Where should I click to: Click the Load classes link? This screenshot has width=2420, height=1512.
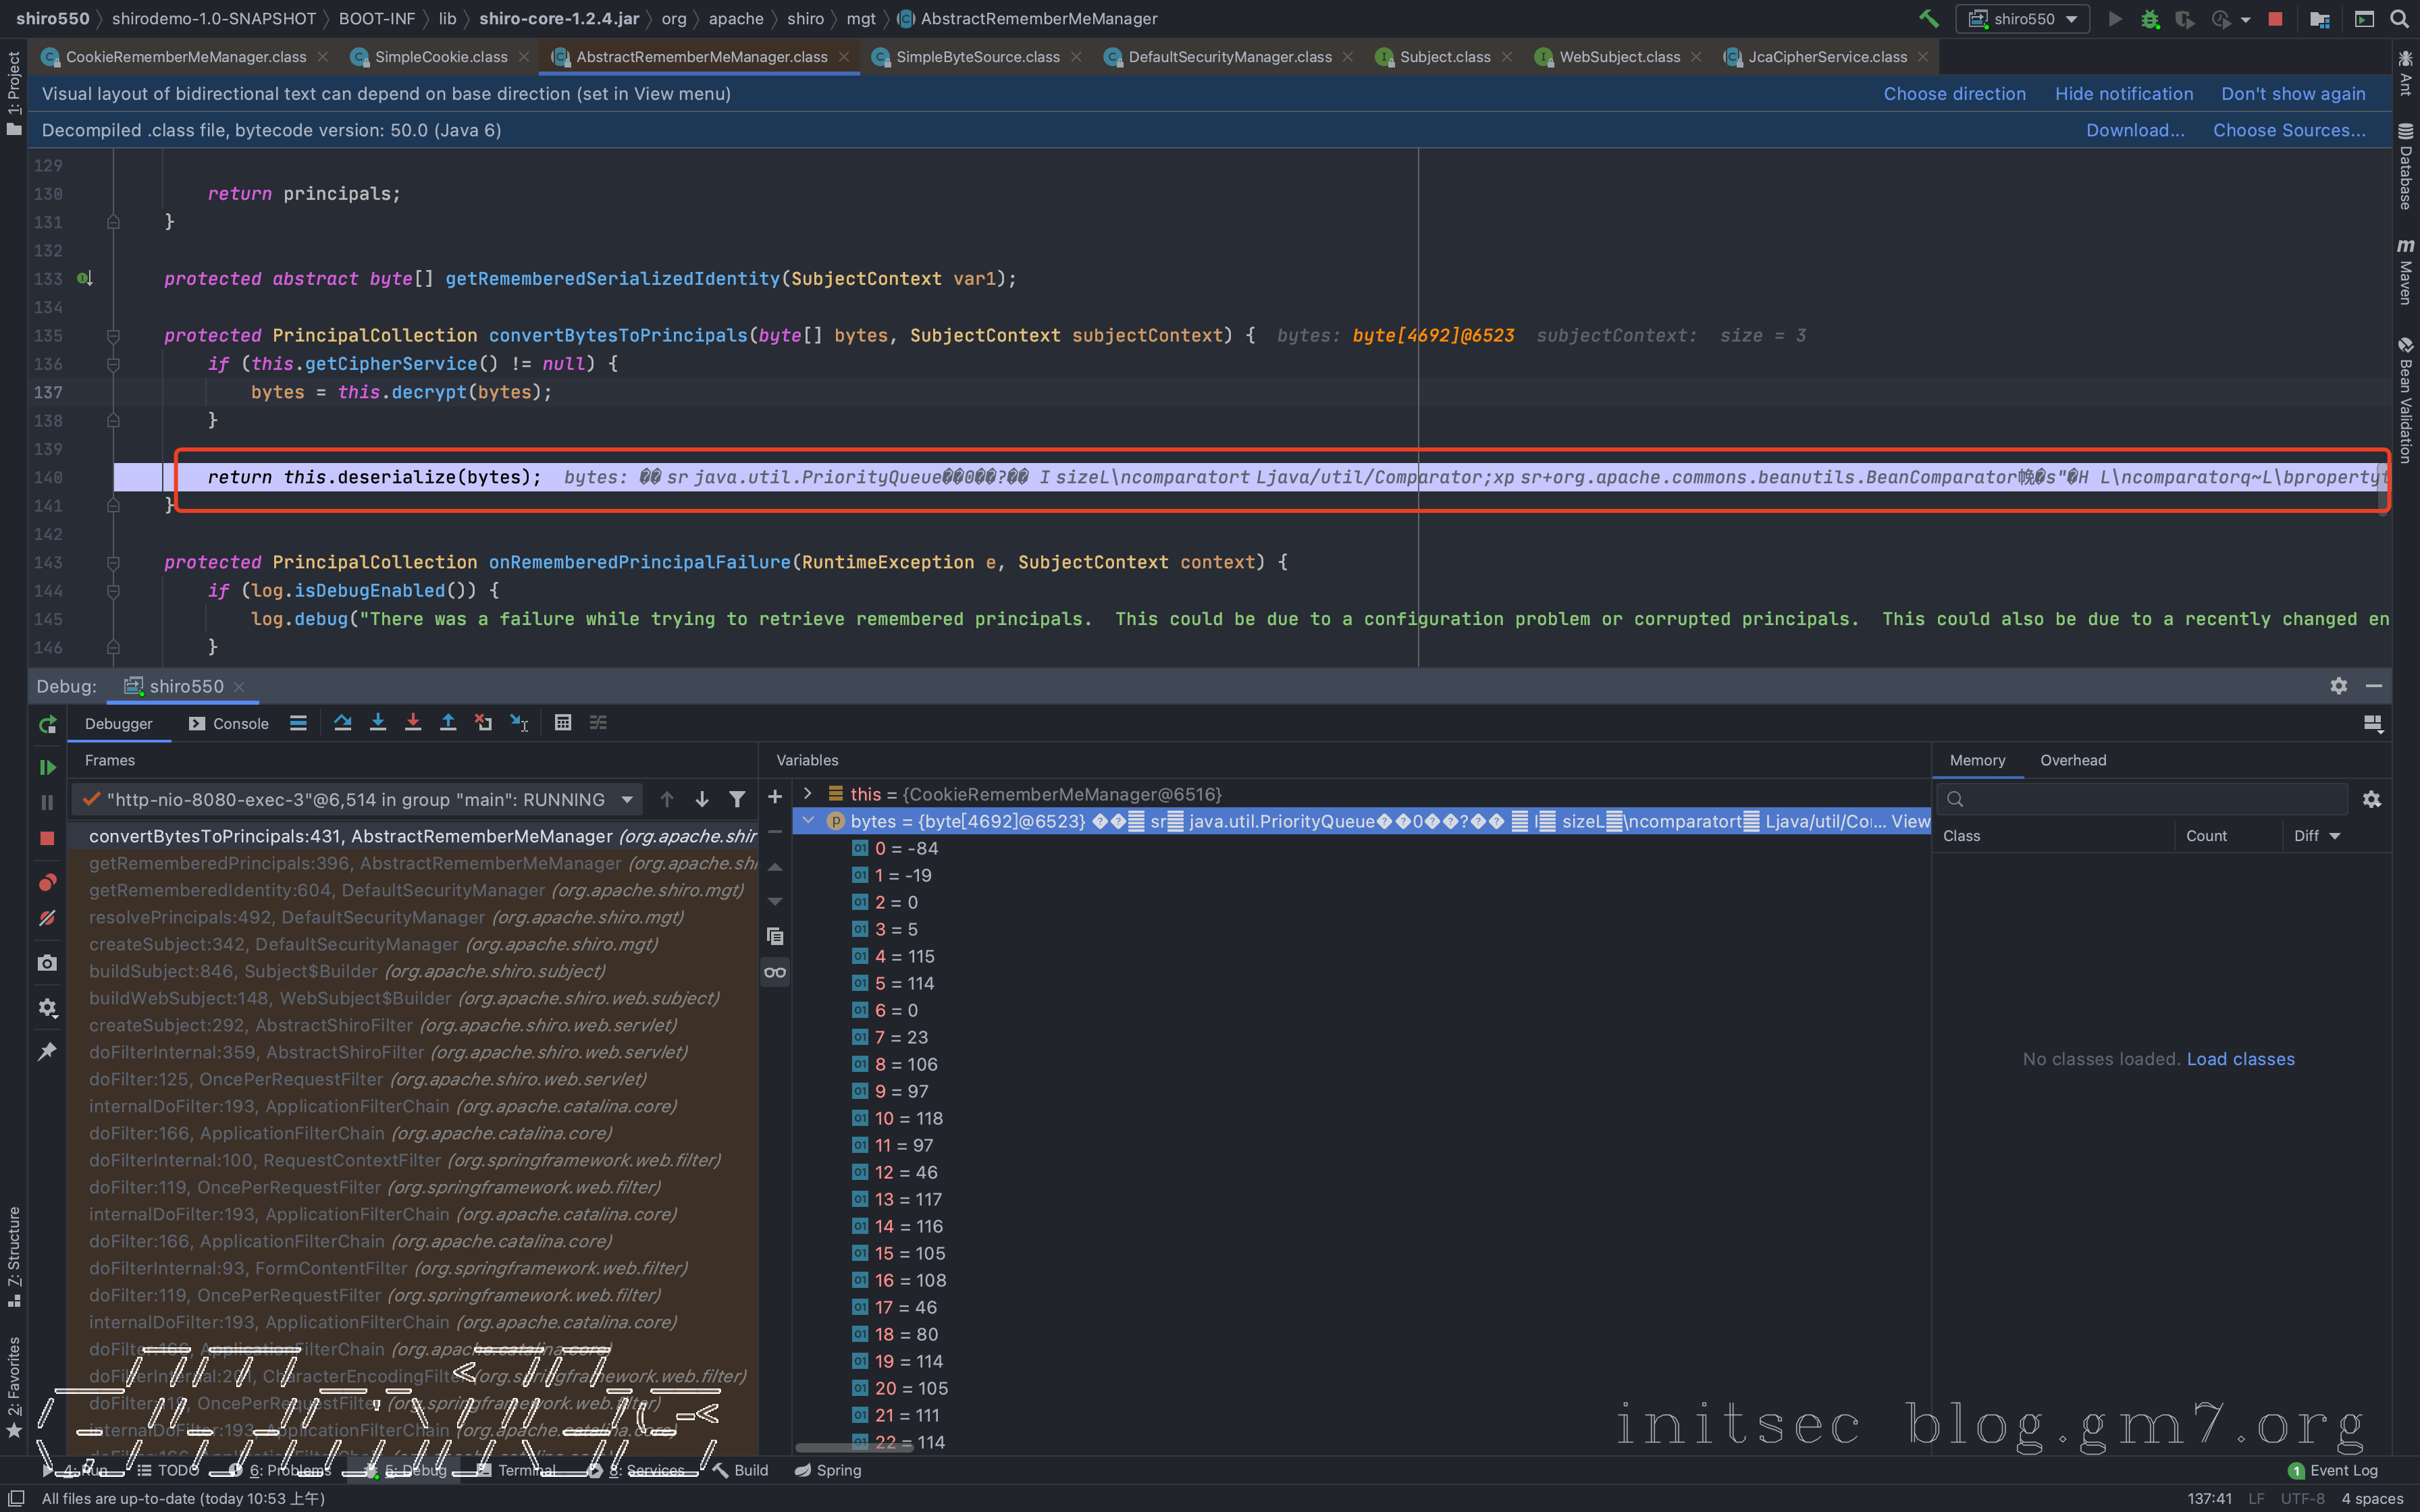click(2240, 1059)
